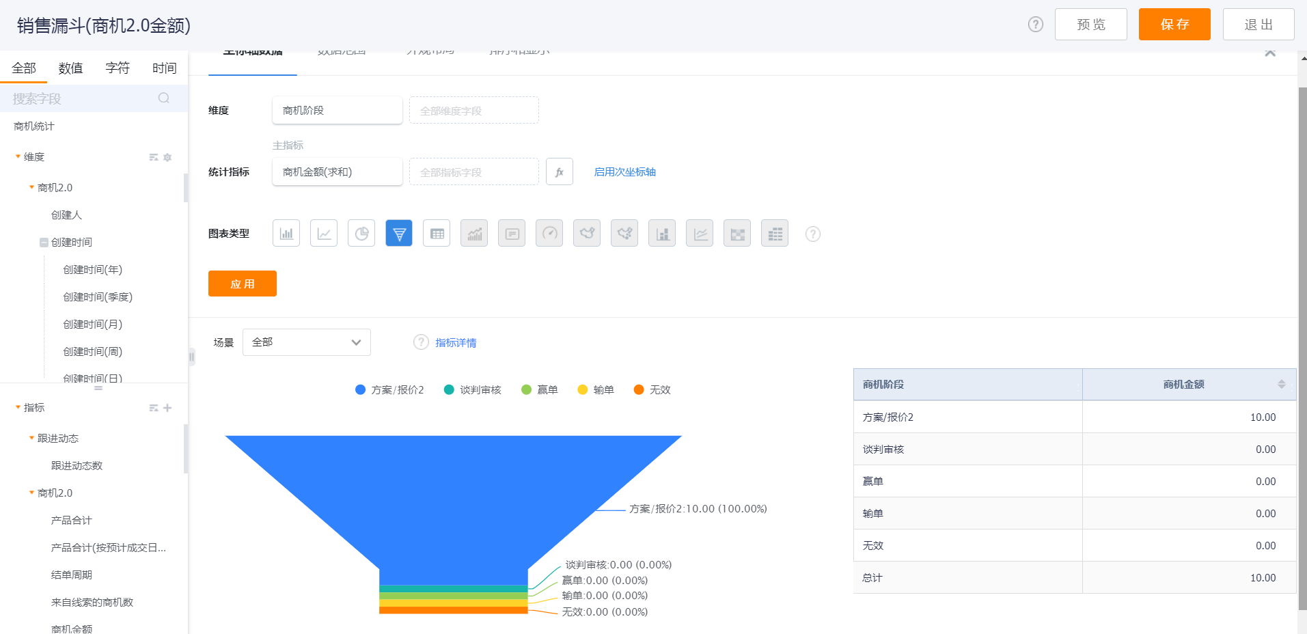Select the China map chart type icon
The width and height of the screenshot is (1307, 634).
pyautogui.click(x=587, y=233)
